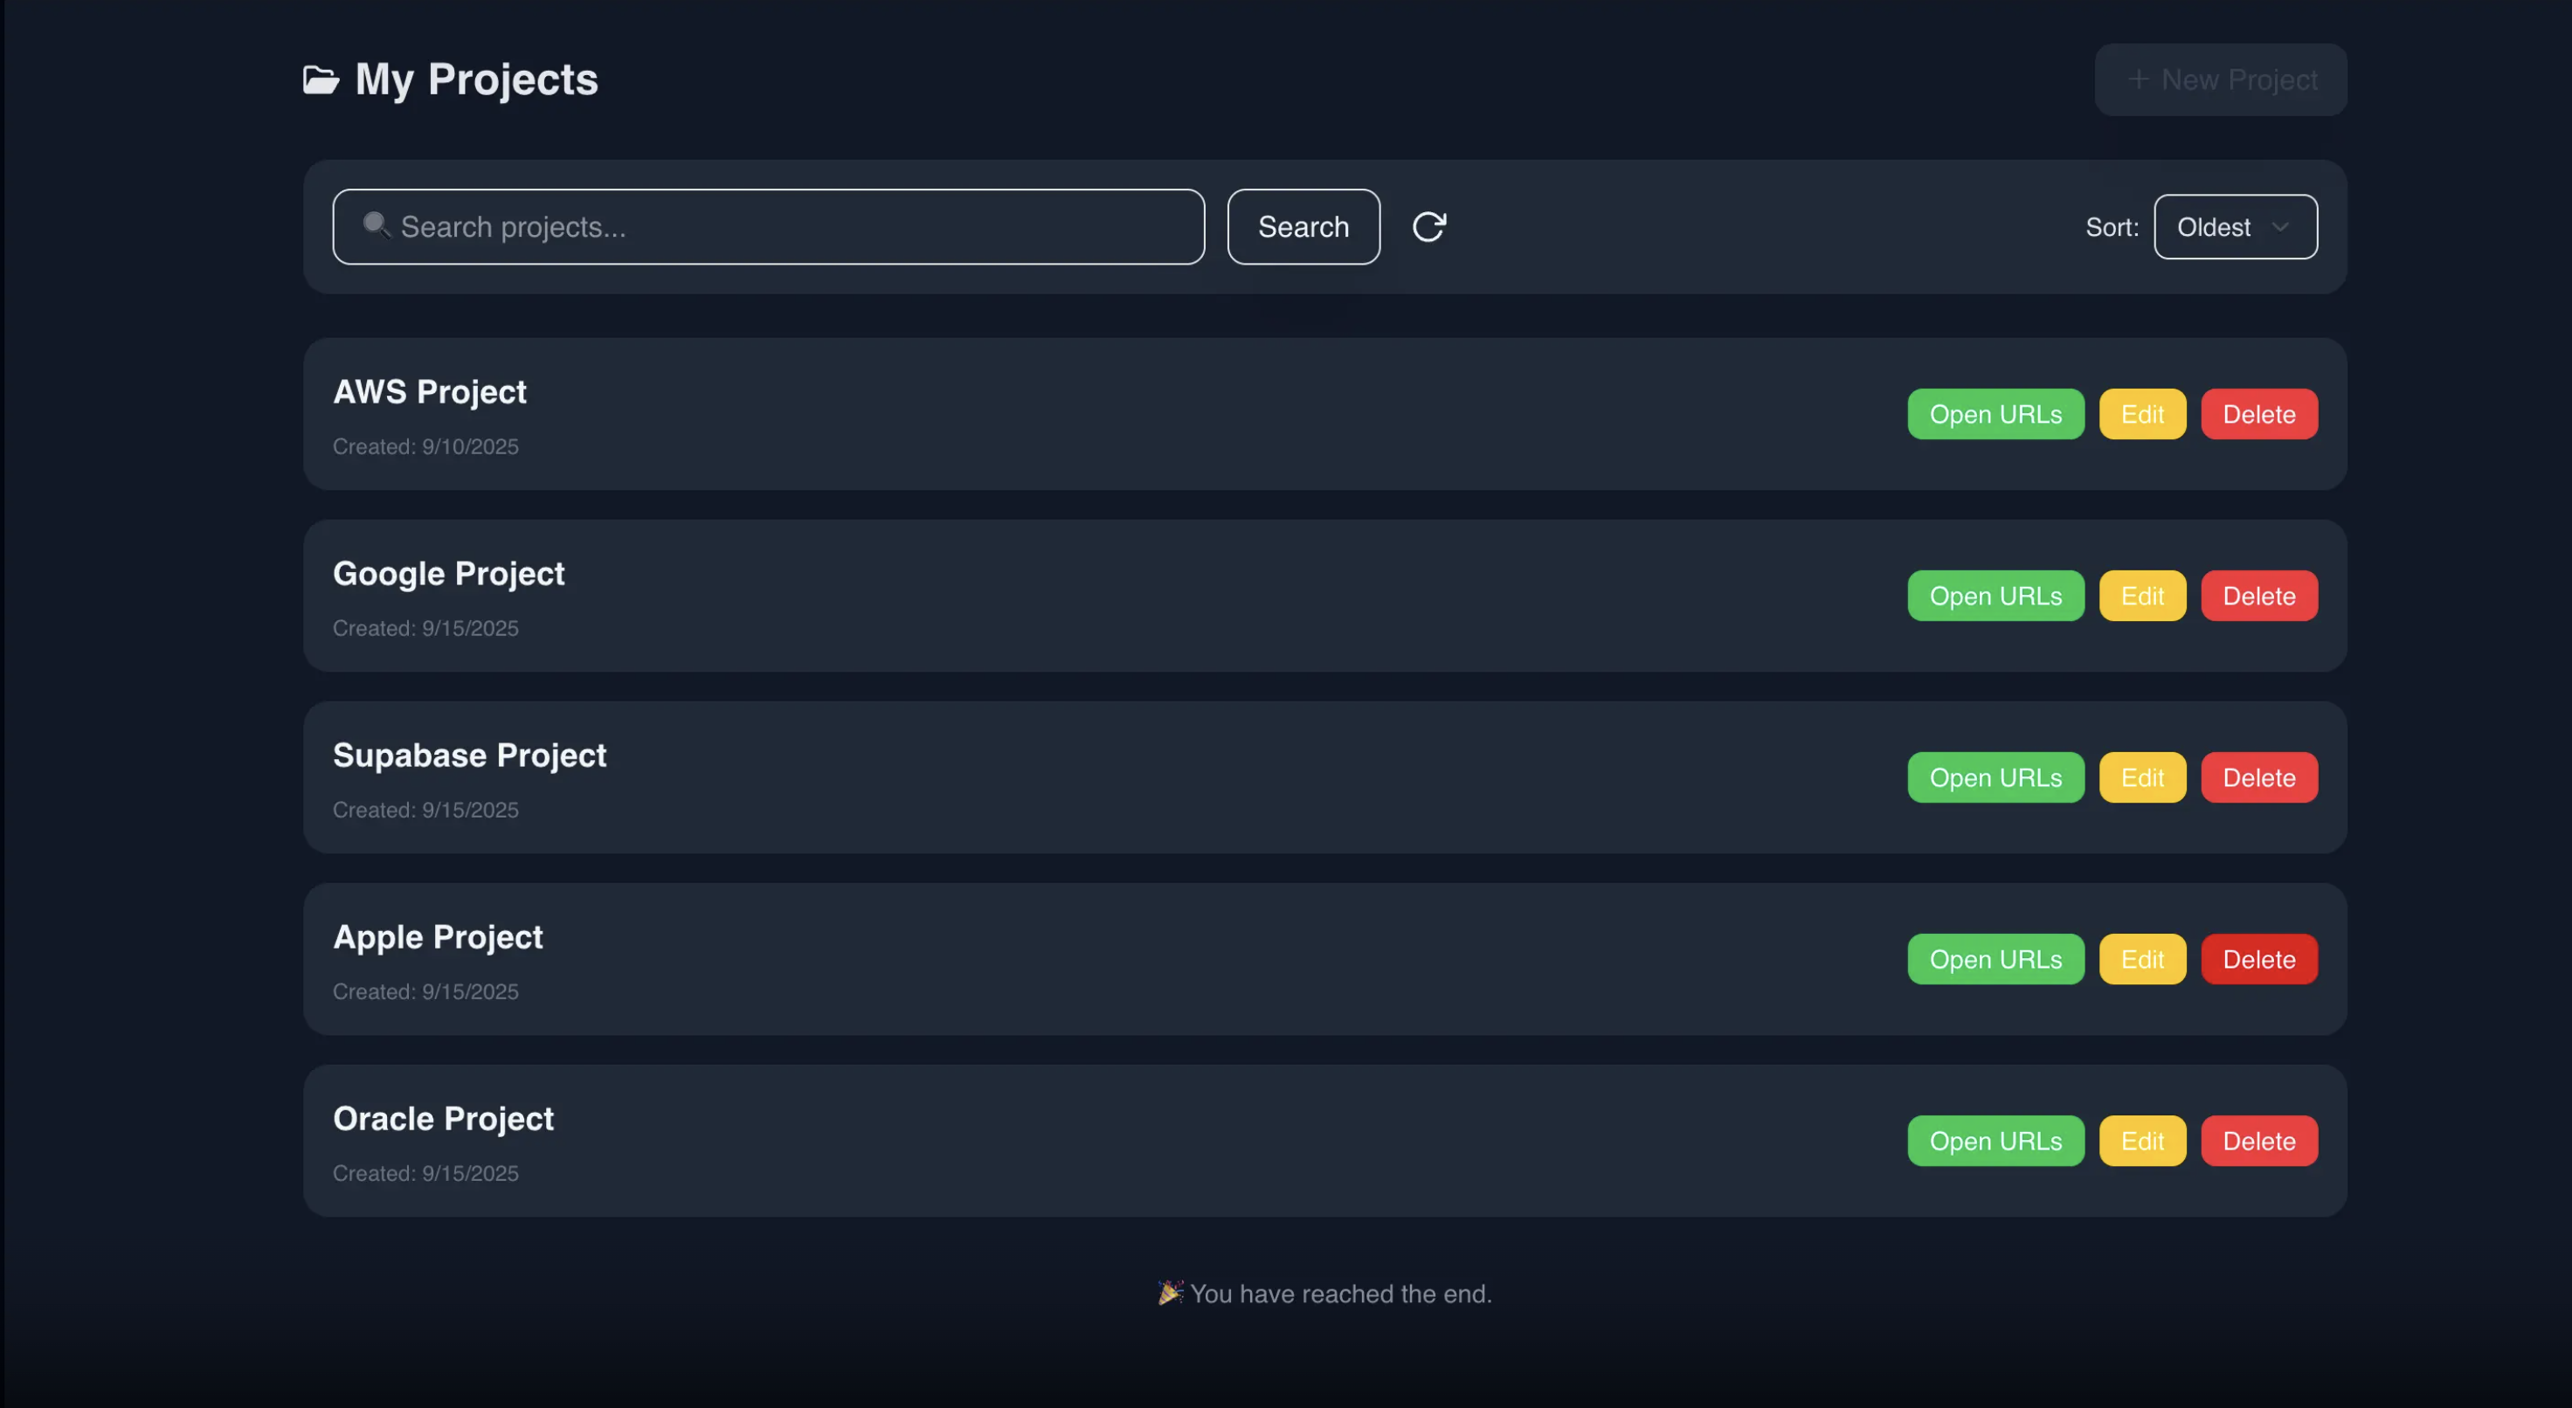Open URLs for Oracle Project
This screenshot has height=1408, width=2572.
[1995, 1141]
